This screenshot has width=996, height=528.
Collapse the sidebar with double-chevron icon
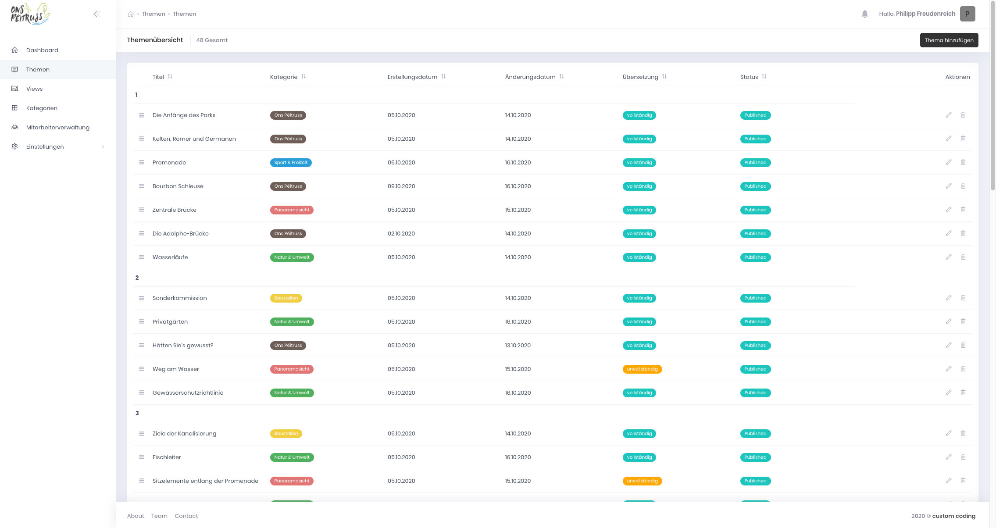pyautogui.click(x=97, y=14)
